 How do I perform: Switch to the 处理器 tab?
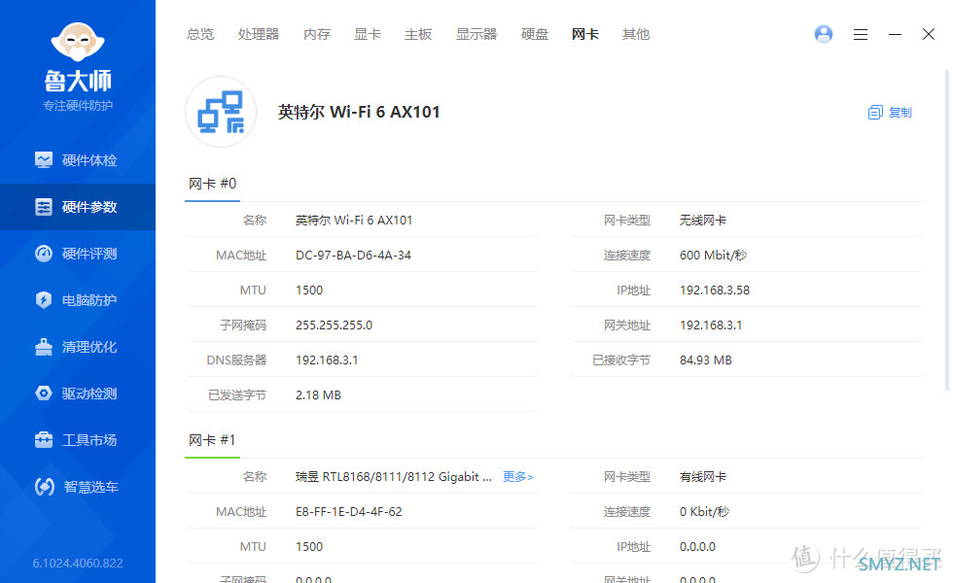tap(259, 35)
